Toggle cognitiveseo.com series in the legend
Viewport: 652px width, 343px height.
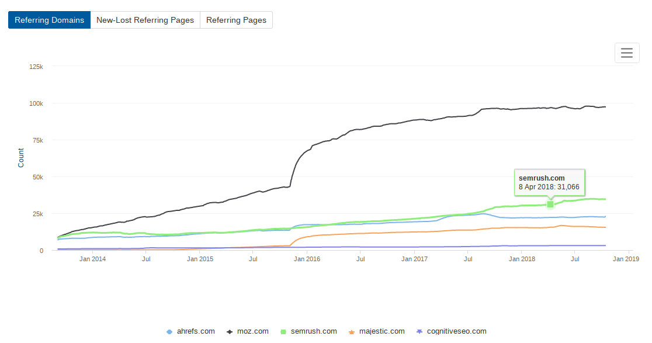tap(451, 331)
